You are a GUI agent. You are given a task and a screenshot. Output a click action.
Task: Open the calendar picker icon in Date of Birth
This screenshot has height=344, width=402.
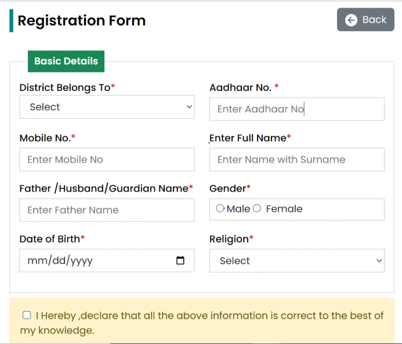[180, 260]
